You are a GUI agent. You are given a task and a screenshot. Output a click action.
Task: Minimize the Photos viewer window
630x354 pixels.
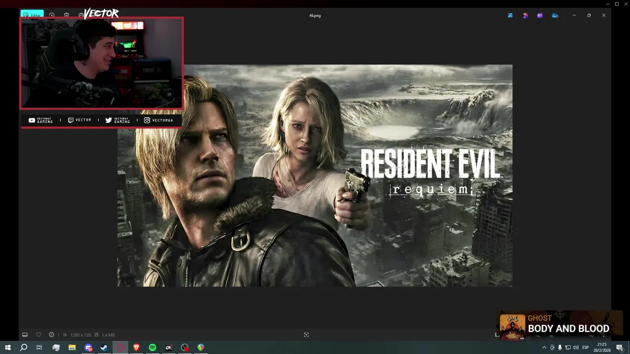tap(574, 15)
